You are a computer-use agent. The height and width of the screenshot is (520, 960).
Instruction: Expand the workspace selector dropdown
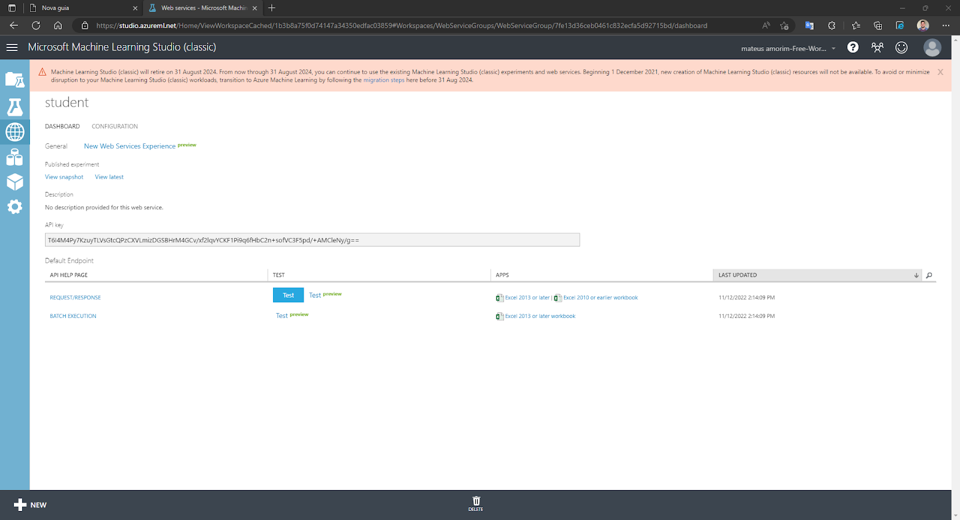[x=833, y=49]
